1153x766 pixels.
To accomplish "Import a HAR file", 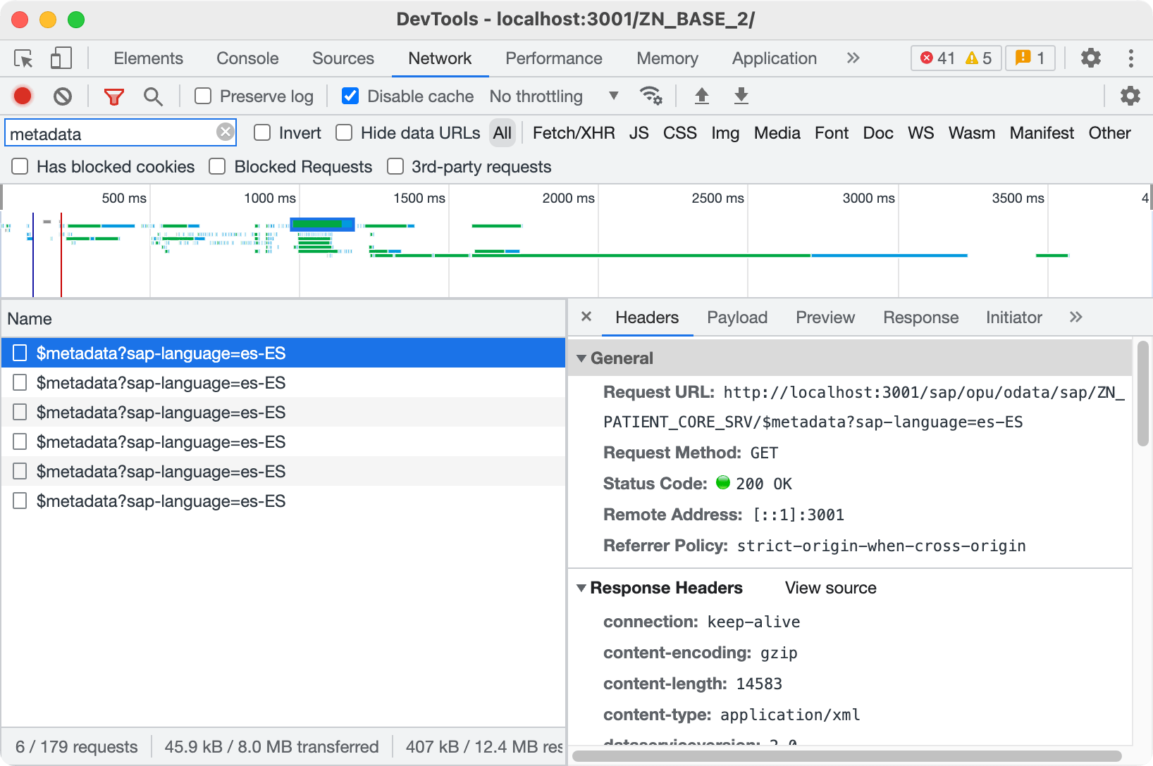I will tap(702, 96).
